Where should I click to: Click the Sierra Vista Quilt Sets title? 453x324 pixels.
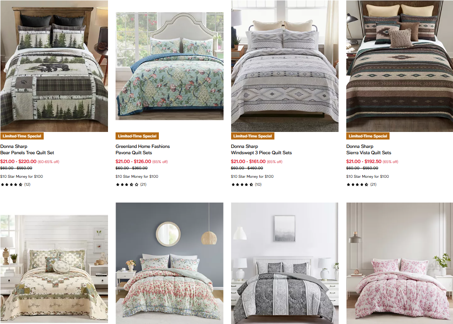point(369,153)
